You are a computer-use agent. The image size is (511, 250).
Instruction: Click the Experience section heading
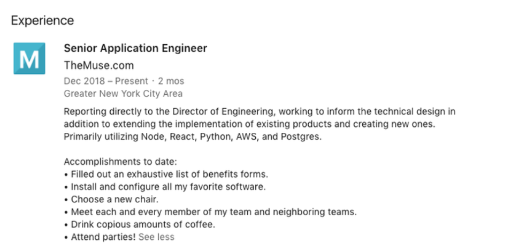[x=42, y=20]
